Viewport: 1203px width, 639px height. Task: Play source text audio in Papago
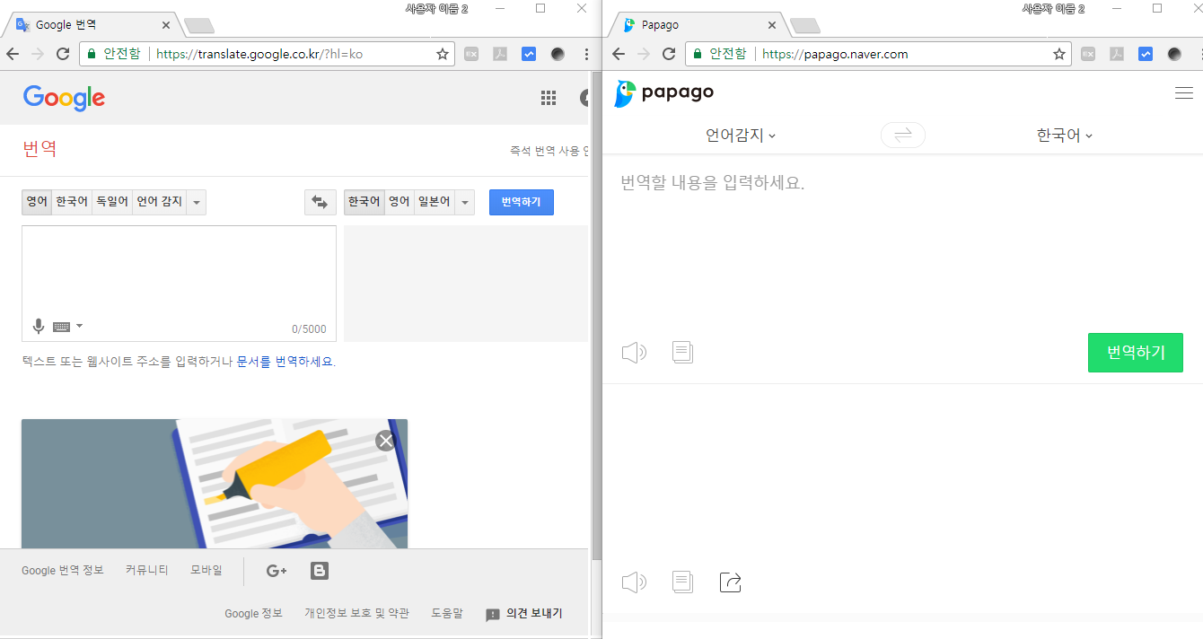(x=634, y=353)
